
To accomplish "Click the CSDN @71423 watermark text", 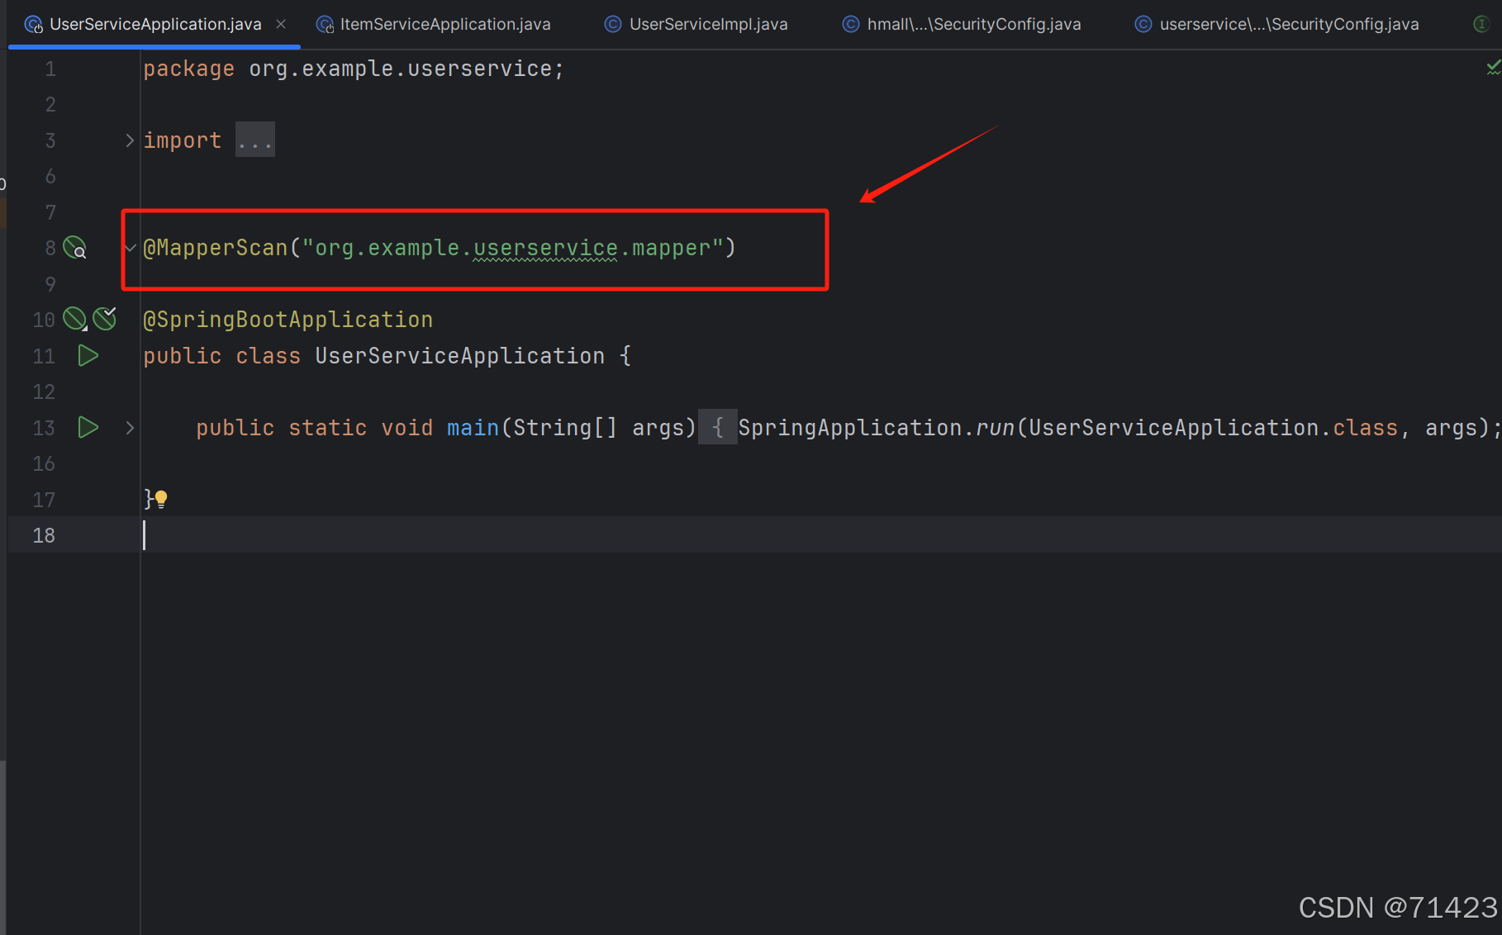I will [x=1396, y=907].
